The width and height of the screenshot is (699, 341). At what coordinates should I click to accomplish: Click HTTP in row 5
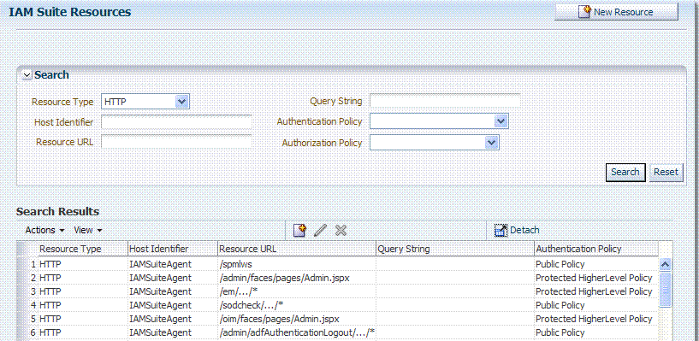50,319
